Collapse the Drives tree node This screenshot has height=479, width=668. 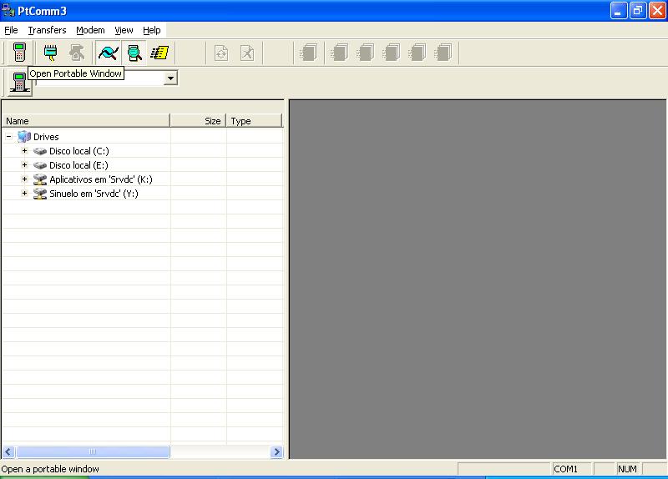pyautogui.click(x=9, y=137)
